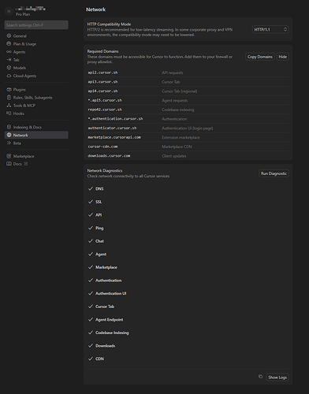
Task: Click the Agents infinity icon
Action: tap(9, 52)
